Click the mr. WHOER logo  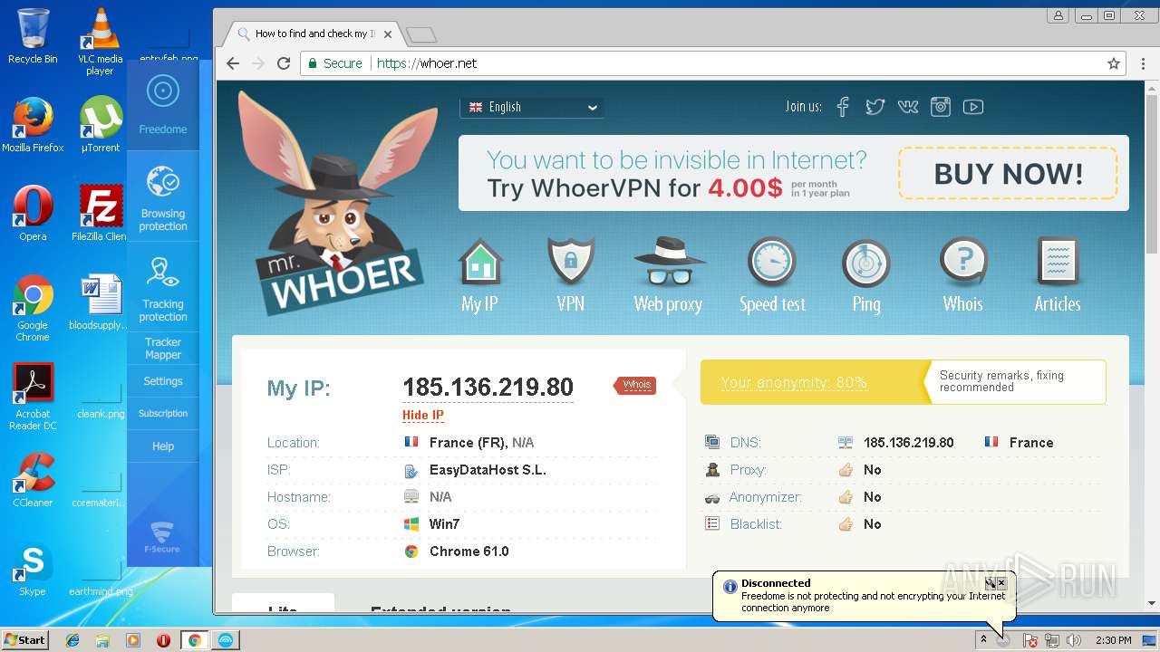[340, 204]
